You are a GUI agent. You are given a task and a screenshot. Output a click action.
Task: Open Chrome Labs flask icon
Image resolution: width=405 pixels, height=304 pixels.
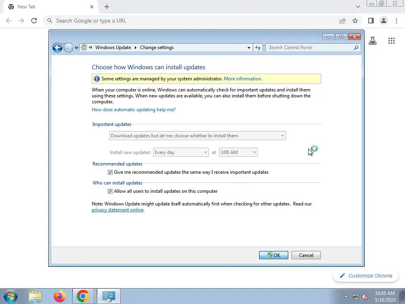(373, 41)
